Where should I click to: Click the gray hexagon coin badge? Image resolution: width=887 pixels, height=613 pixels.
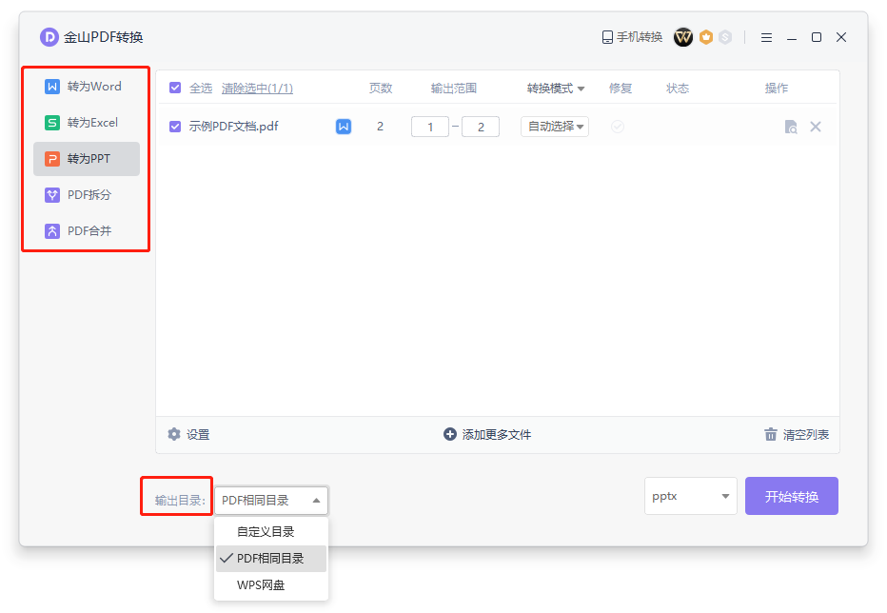tap(725, 37)
